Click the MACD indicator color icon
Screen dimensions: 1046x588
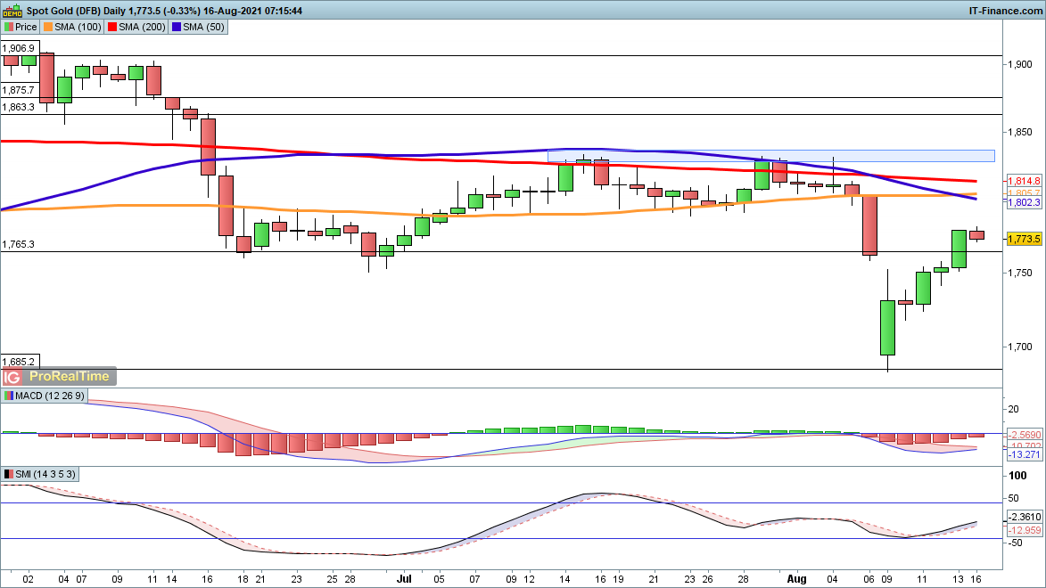pyautogui.click(x=9, y=396)
